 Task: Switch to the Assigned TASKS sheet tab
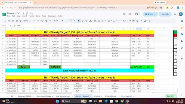coord(24,96)
